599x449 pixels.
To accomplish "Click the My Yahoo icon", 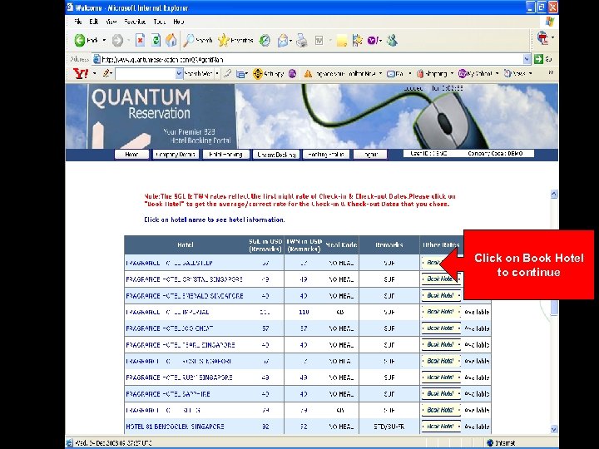I will (x=463, y=73).
